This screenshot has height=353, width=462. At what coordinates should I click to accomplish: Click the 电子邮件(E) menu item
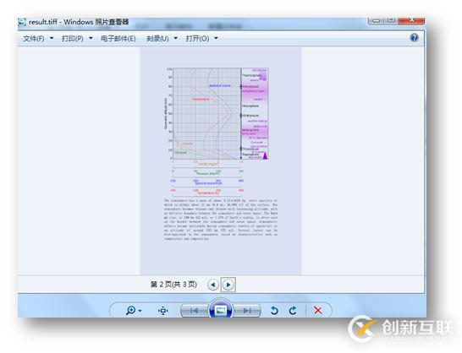tap(118, 39)
